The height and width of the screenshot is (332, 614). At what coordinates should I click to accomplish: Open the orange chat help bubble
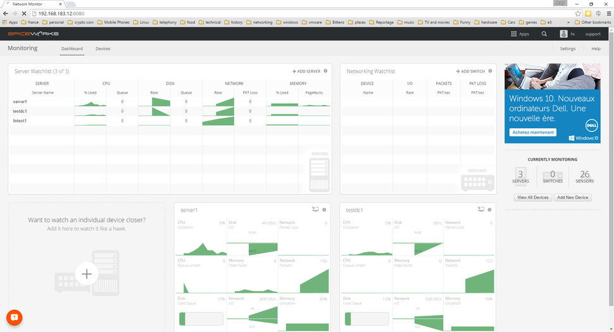click(x=15, y=317)
